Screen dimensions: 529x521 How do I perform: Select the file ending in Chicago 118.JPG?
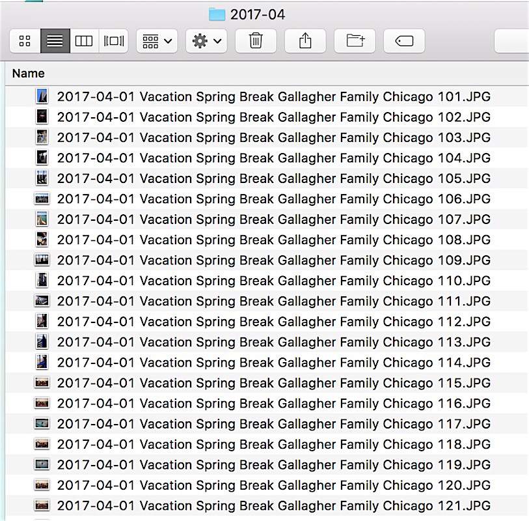click(x=267, y=444)
